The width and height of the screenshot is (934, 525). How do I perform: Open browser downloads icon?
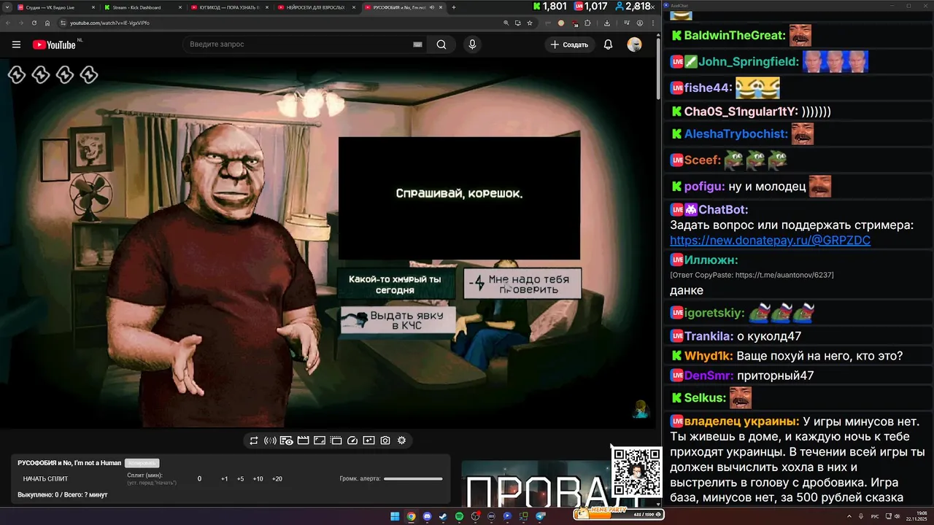coord(607,23)
